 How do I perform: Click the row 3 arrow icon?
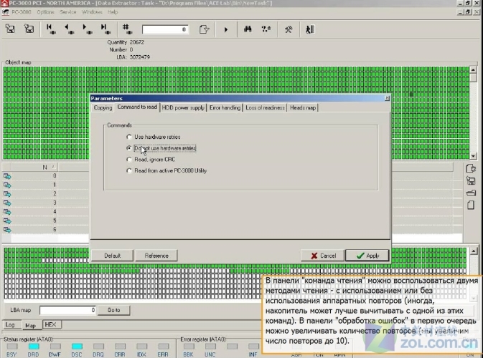[x=7, y=203]
